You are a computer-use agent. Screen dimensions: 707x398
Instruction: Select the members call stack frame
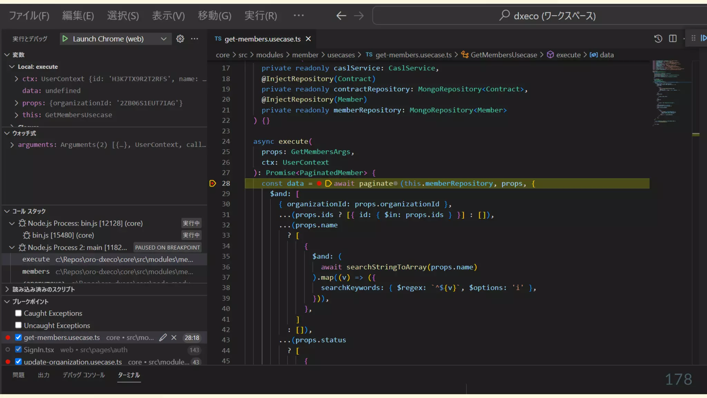click(x=36, y=272)
